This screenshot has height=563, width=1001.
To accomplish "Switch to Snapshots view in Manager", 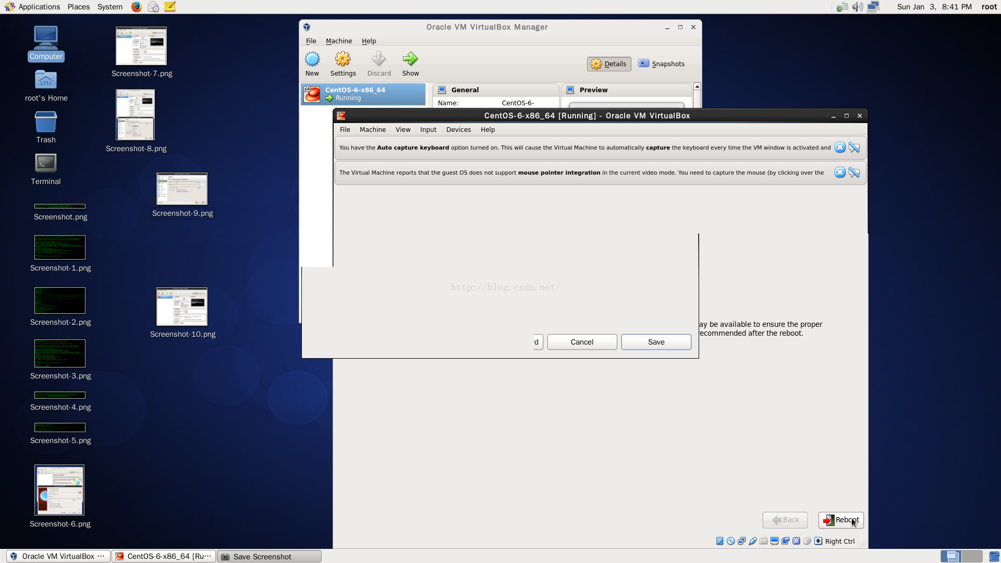I will [x=662, y=64].
